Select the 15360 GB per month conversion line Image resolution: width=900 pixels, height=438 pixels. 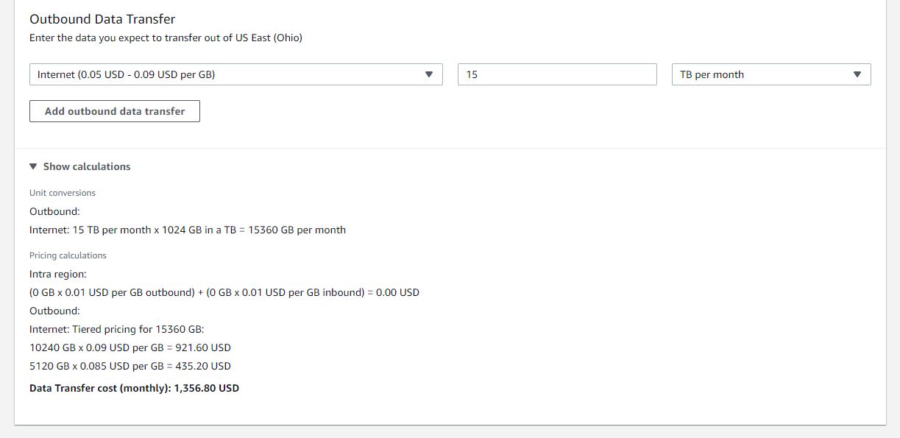click(188, 230)
